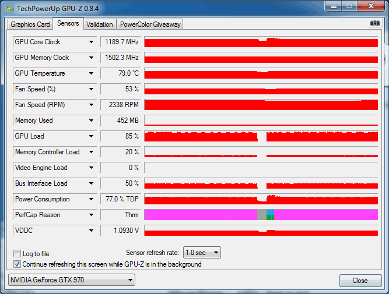Switch to the PowerColor Giveaway tab
Screen dimensions: 389x294
pyautogui.click(x=150, y=24)
